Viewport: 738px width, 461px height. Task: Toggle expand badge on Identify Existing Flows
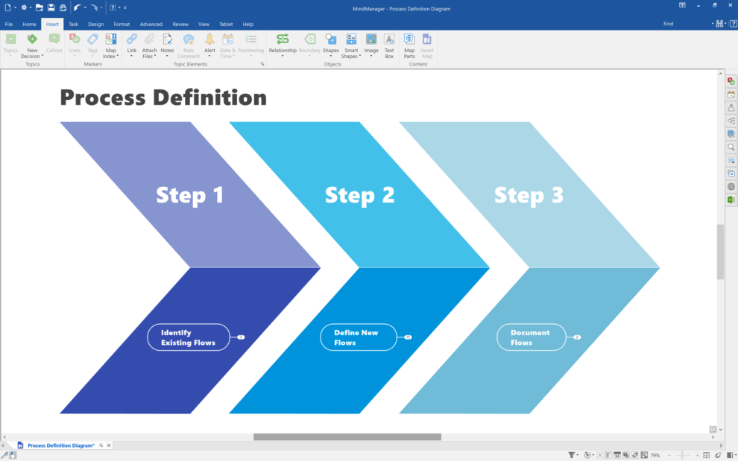click(x=241, y=337)
